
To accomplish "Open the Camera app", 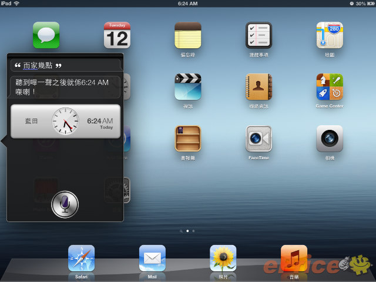I will [330, 138].
